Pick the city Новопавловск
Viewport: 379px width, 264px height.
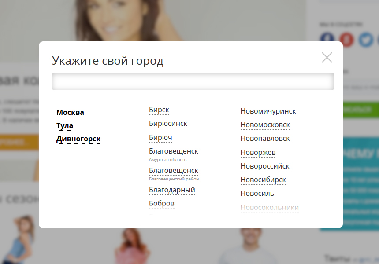click(265, 139)
